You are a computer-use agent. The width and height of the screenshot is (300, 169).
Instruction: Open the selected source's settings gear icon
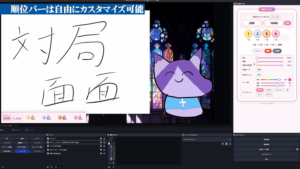[x=56, y=167]
